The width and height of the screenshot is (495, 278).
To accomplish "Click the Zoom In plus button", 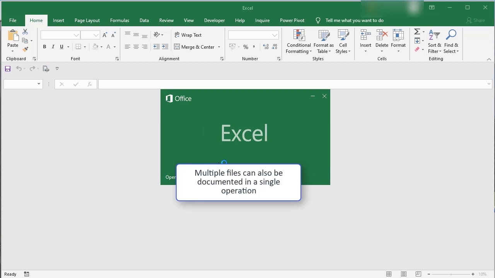I will pyautogui.click(x=473, y=274).
